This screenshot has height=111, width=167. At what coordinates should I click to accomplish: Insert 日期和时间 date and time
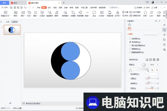[135, 16]
